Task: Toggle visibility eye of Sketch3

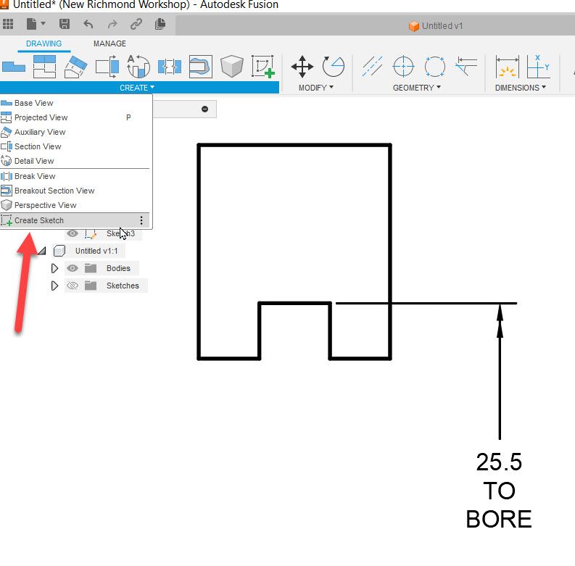Action: [x=73, y=233]
